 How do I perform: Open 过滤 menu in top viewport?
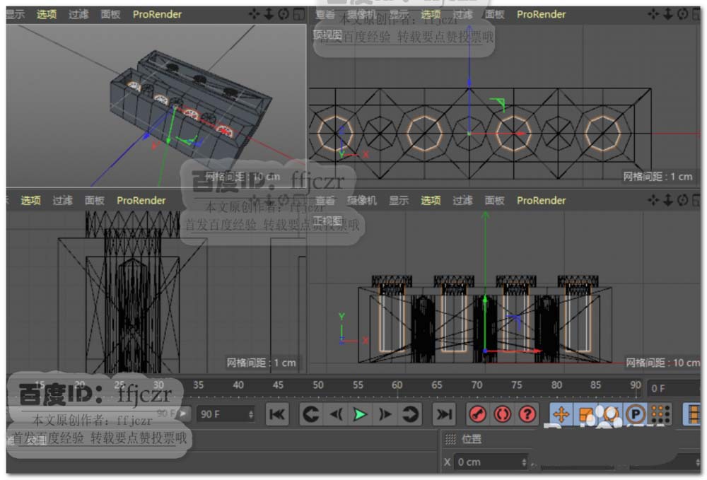point(463,14)
